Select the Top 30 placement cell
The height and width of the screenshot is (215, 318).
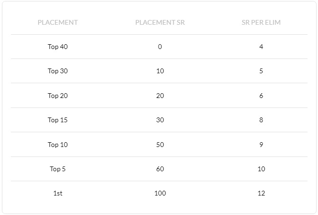point(58,71)
